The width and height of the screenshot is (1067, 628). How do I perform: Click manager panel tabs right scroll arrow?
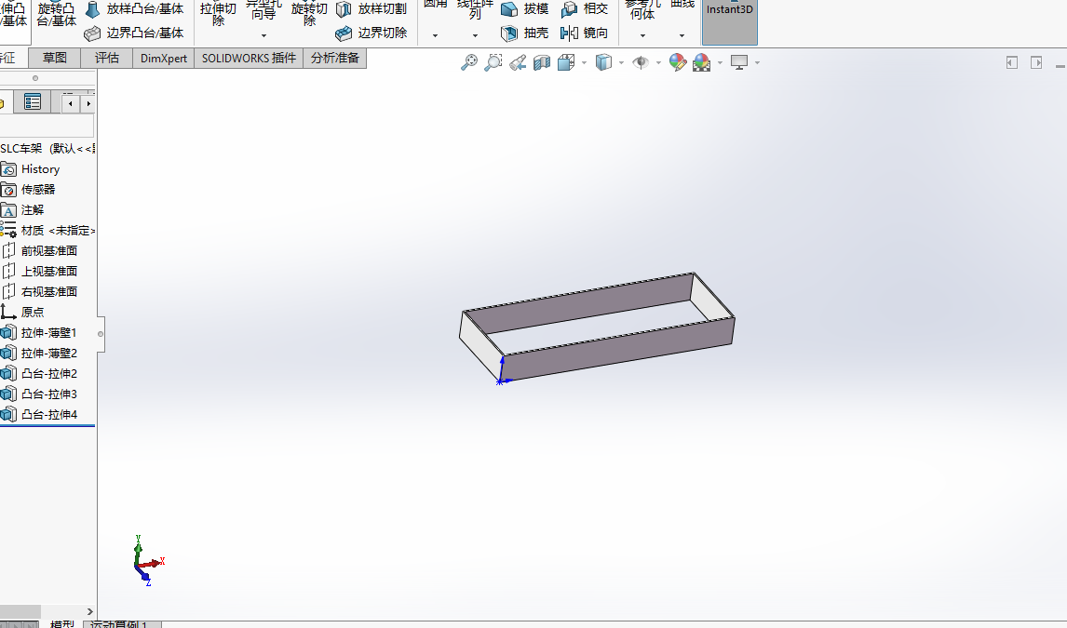coord(88,103)
